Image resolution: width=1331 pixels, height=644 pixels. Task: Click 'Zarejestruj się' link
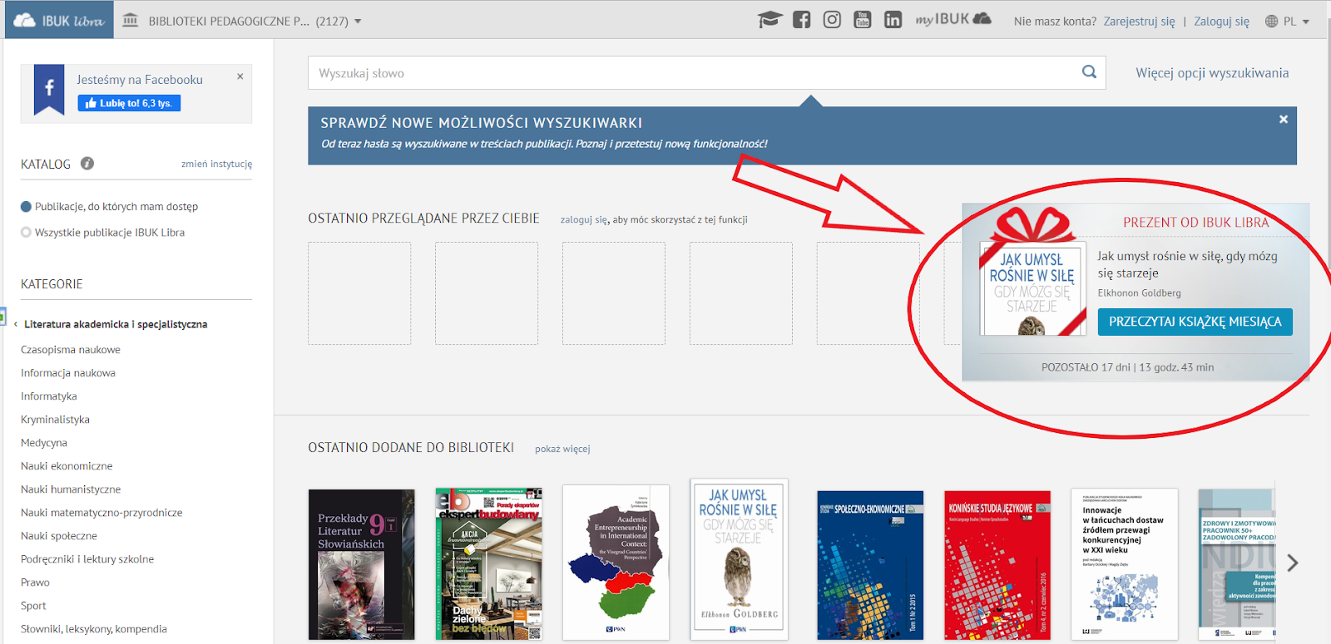(x=1139, y=22)
